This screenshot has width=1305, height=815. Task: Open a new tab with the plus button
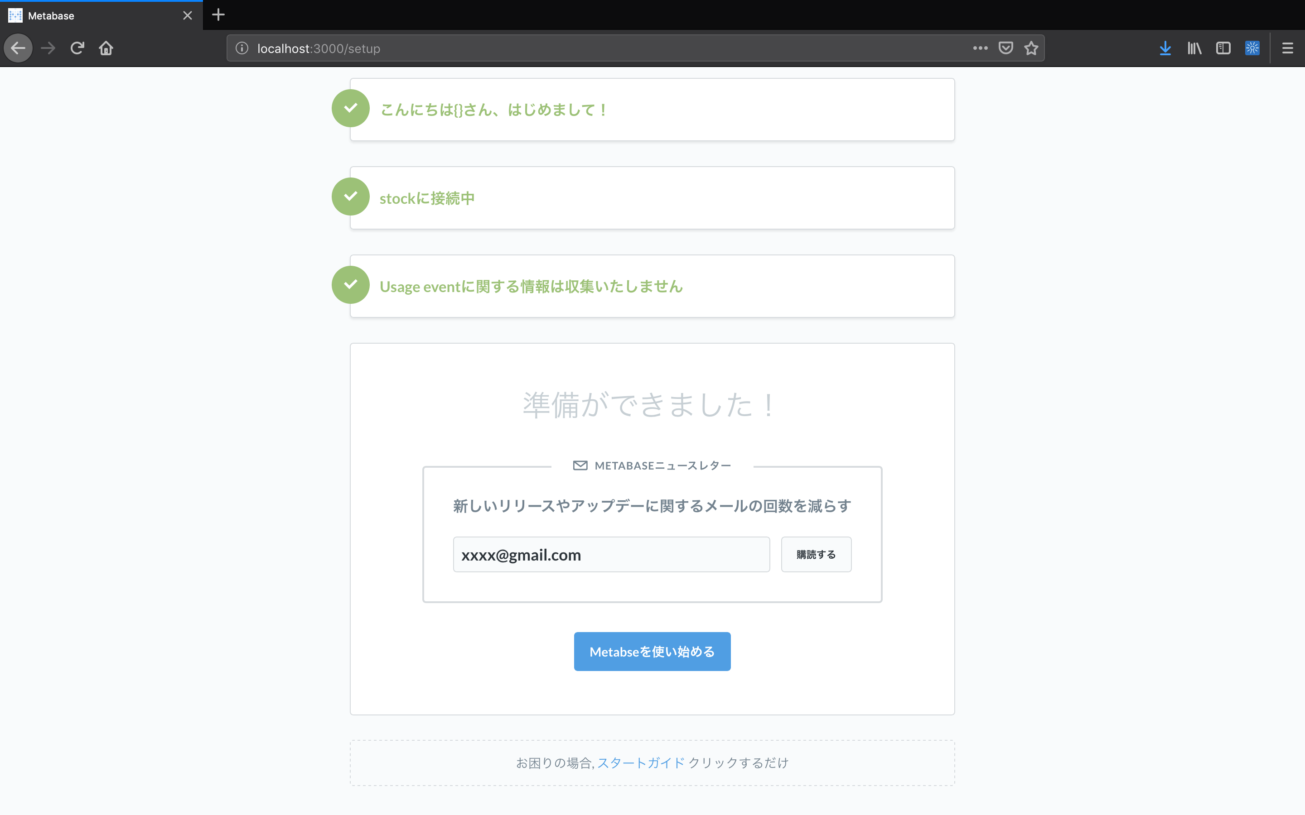click(218, 15)
